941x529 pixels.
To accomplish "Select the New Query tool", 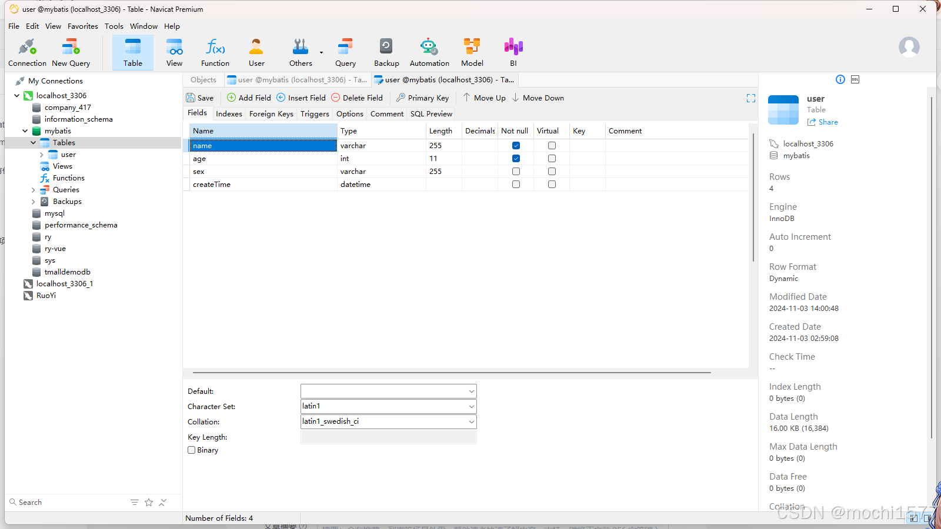I will pyautogui.click(x=70, y=52).
